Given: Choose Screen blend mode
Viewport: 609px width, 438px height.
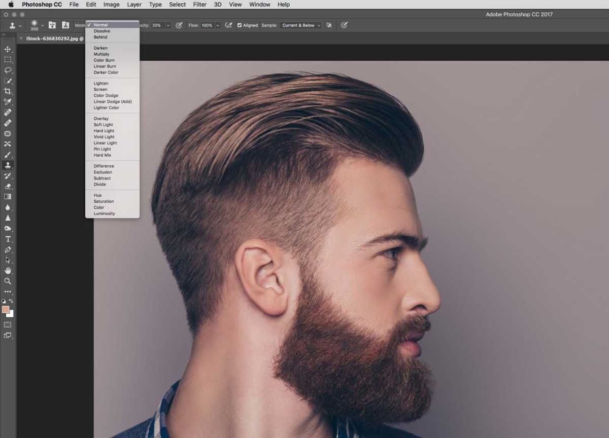Looking at the screenshot, I should (x=113, y=89).
